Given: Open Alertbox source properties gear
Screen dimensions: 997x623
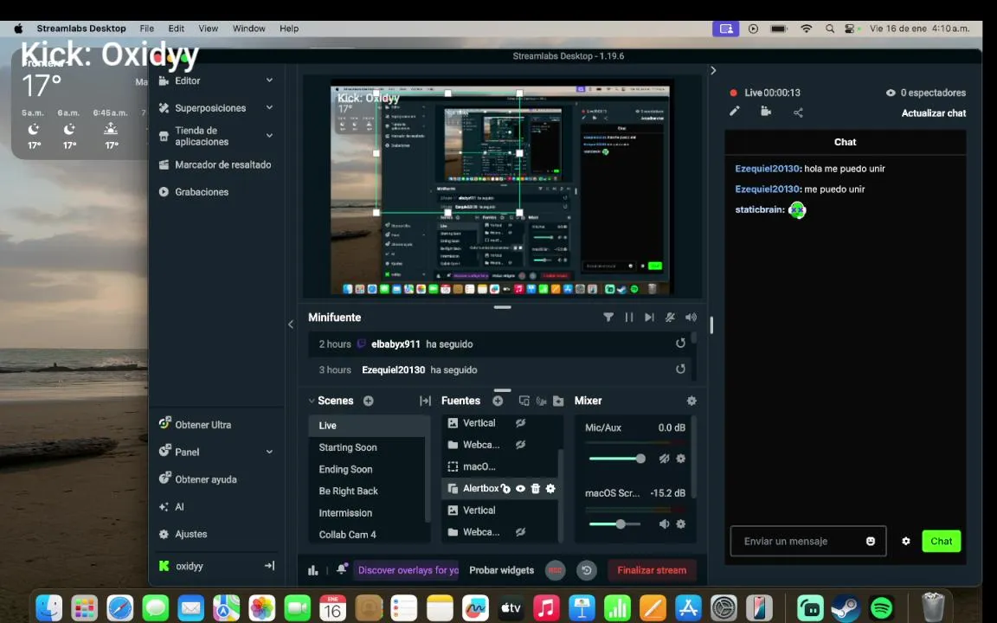Looking at the screenshot, I should tap(550, 488).
